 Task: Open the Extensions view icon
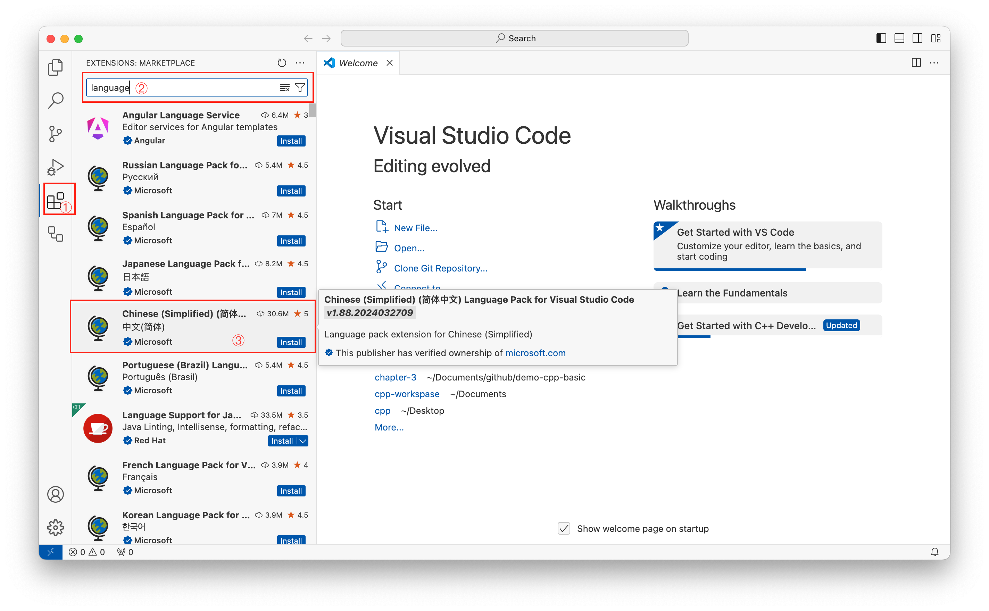tap(55, 200)
